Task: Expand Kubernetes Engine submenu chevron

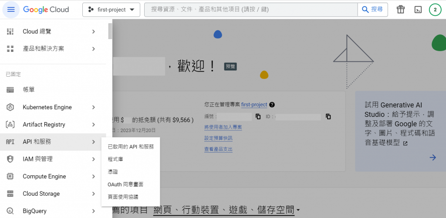Action: click(94, 107)
